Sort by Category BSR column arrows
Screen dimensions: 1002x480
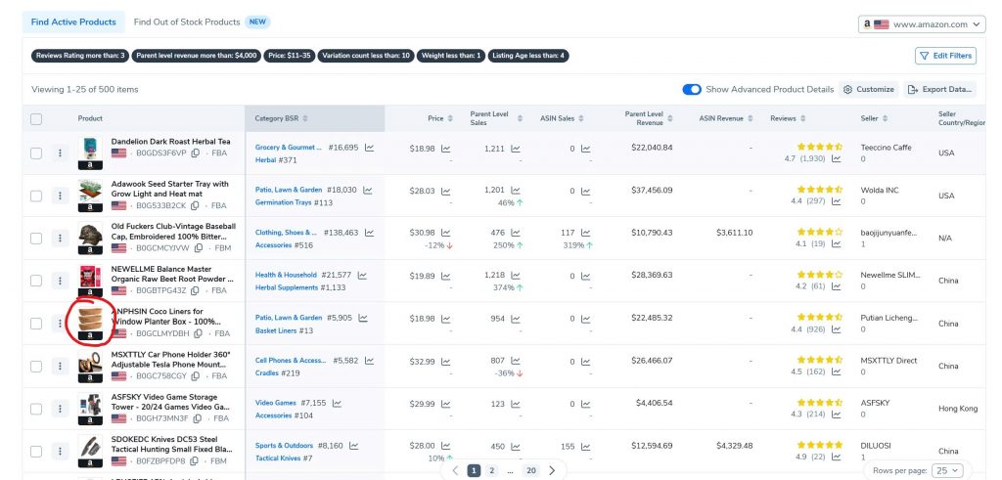305,118
